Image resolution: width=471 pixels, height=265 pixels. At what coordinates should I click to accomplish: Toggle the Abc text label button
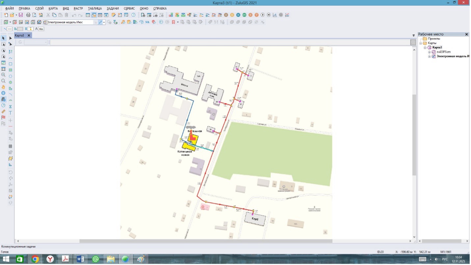[x=41, y=29]
